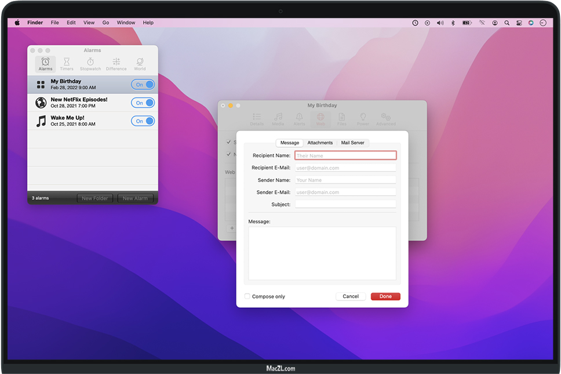Click inside the Message text area

tap(322, 253)
